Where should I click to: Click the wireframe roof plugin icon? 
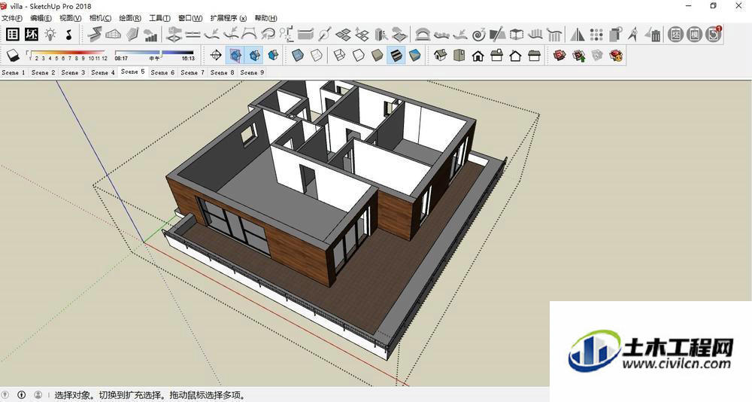pyautogui.click(x=114, y=34)
